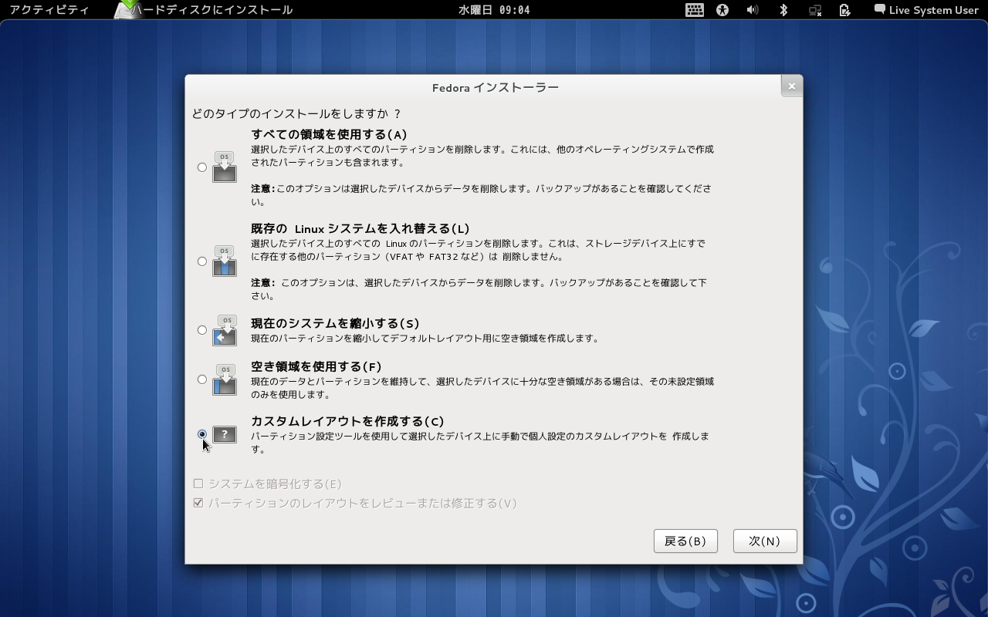Click the on-screen keyboard icon
The image size is (988, 617).
point(694,10)
